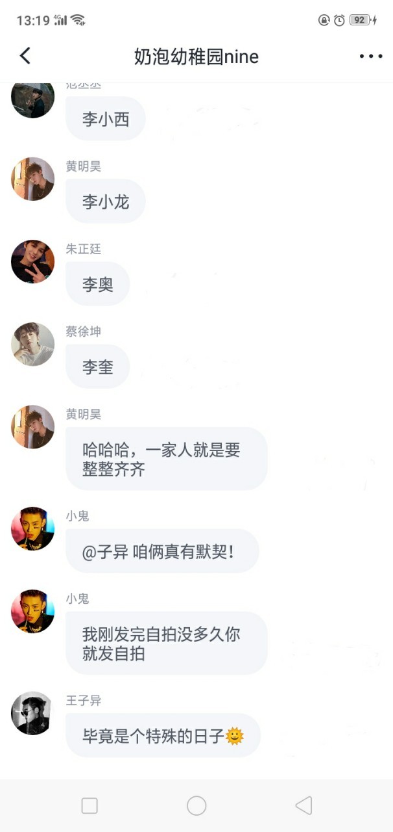The image size is (393, 832).
Task: Tap 黄明昊's avatar beside 李小龙 message
Action: 32,179
